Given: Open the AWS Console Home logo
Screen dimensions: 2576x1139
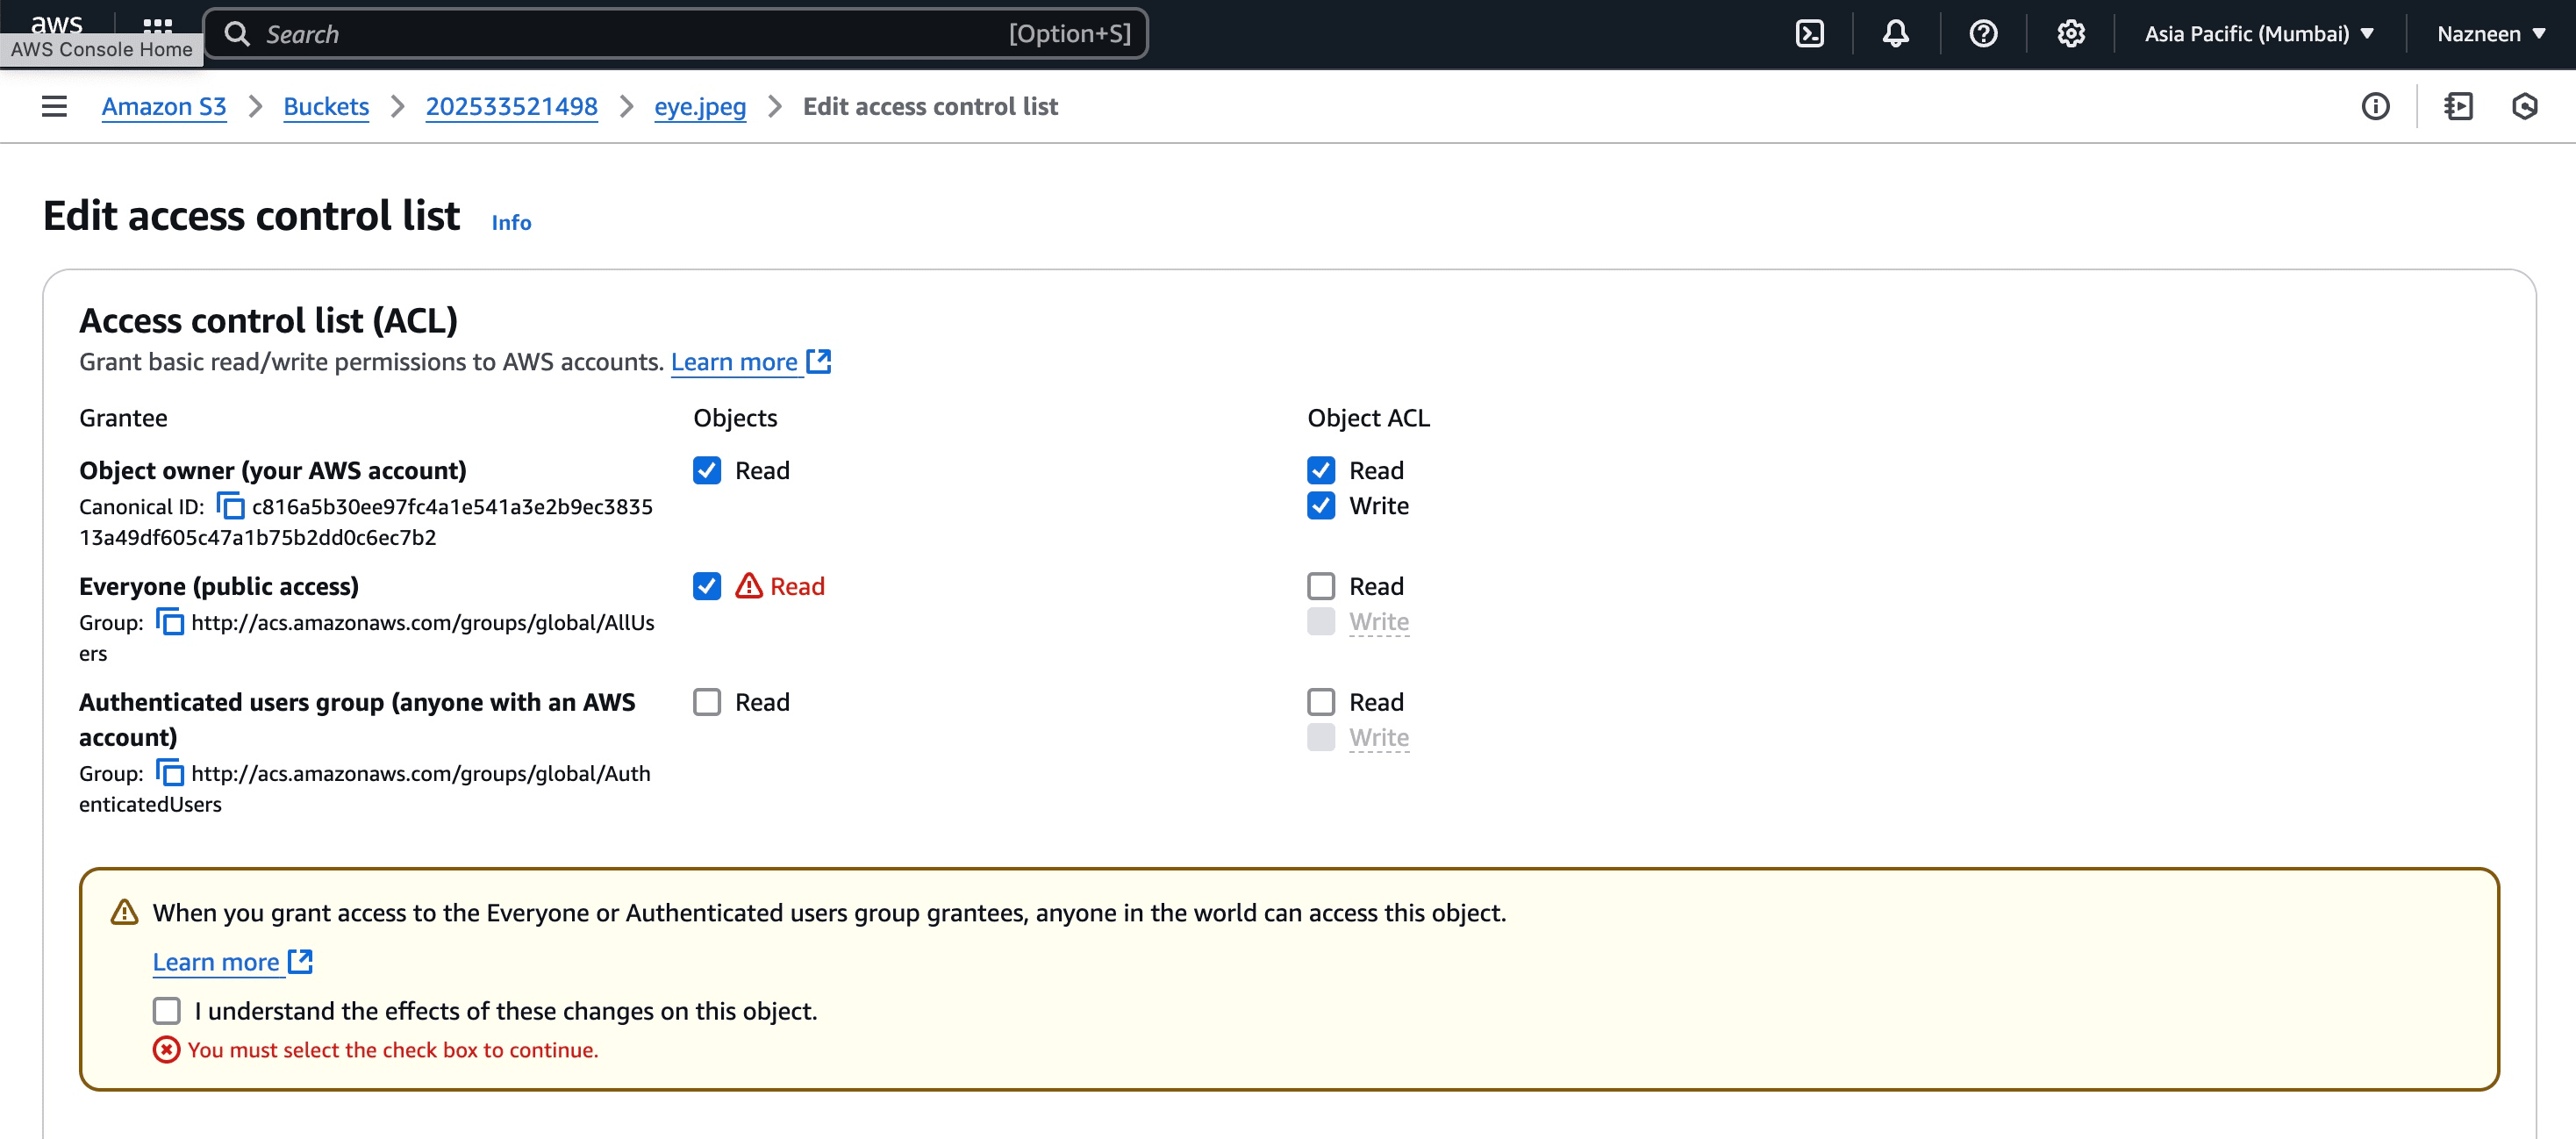Looking at the screenshot, I should 56,24.
